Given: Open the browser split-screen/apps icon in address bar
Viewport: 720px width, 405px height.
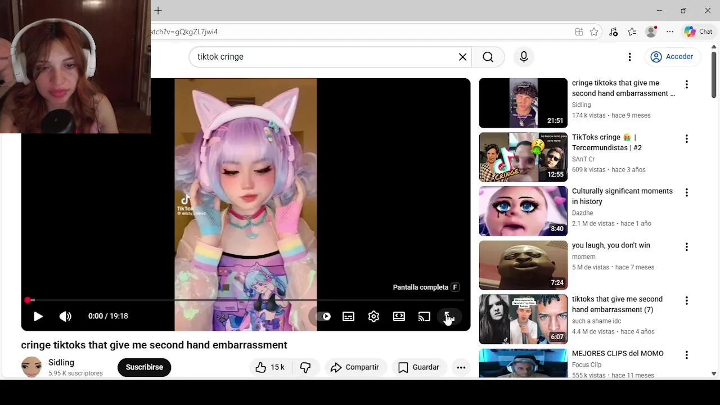Looking at the screenshot, I should pos(579,32).
